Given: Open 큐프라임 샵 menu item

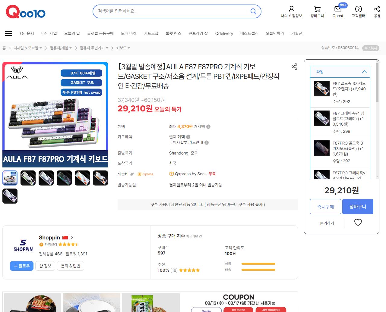Looking at the screenshot, I should pyautogui.click(x=198, y=33).
